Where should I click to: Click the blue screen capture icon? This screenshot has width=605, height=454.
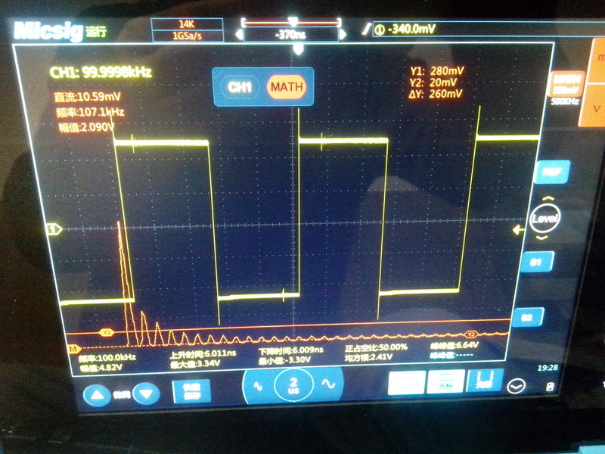tap(406, 383)
